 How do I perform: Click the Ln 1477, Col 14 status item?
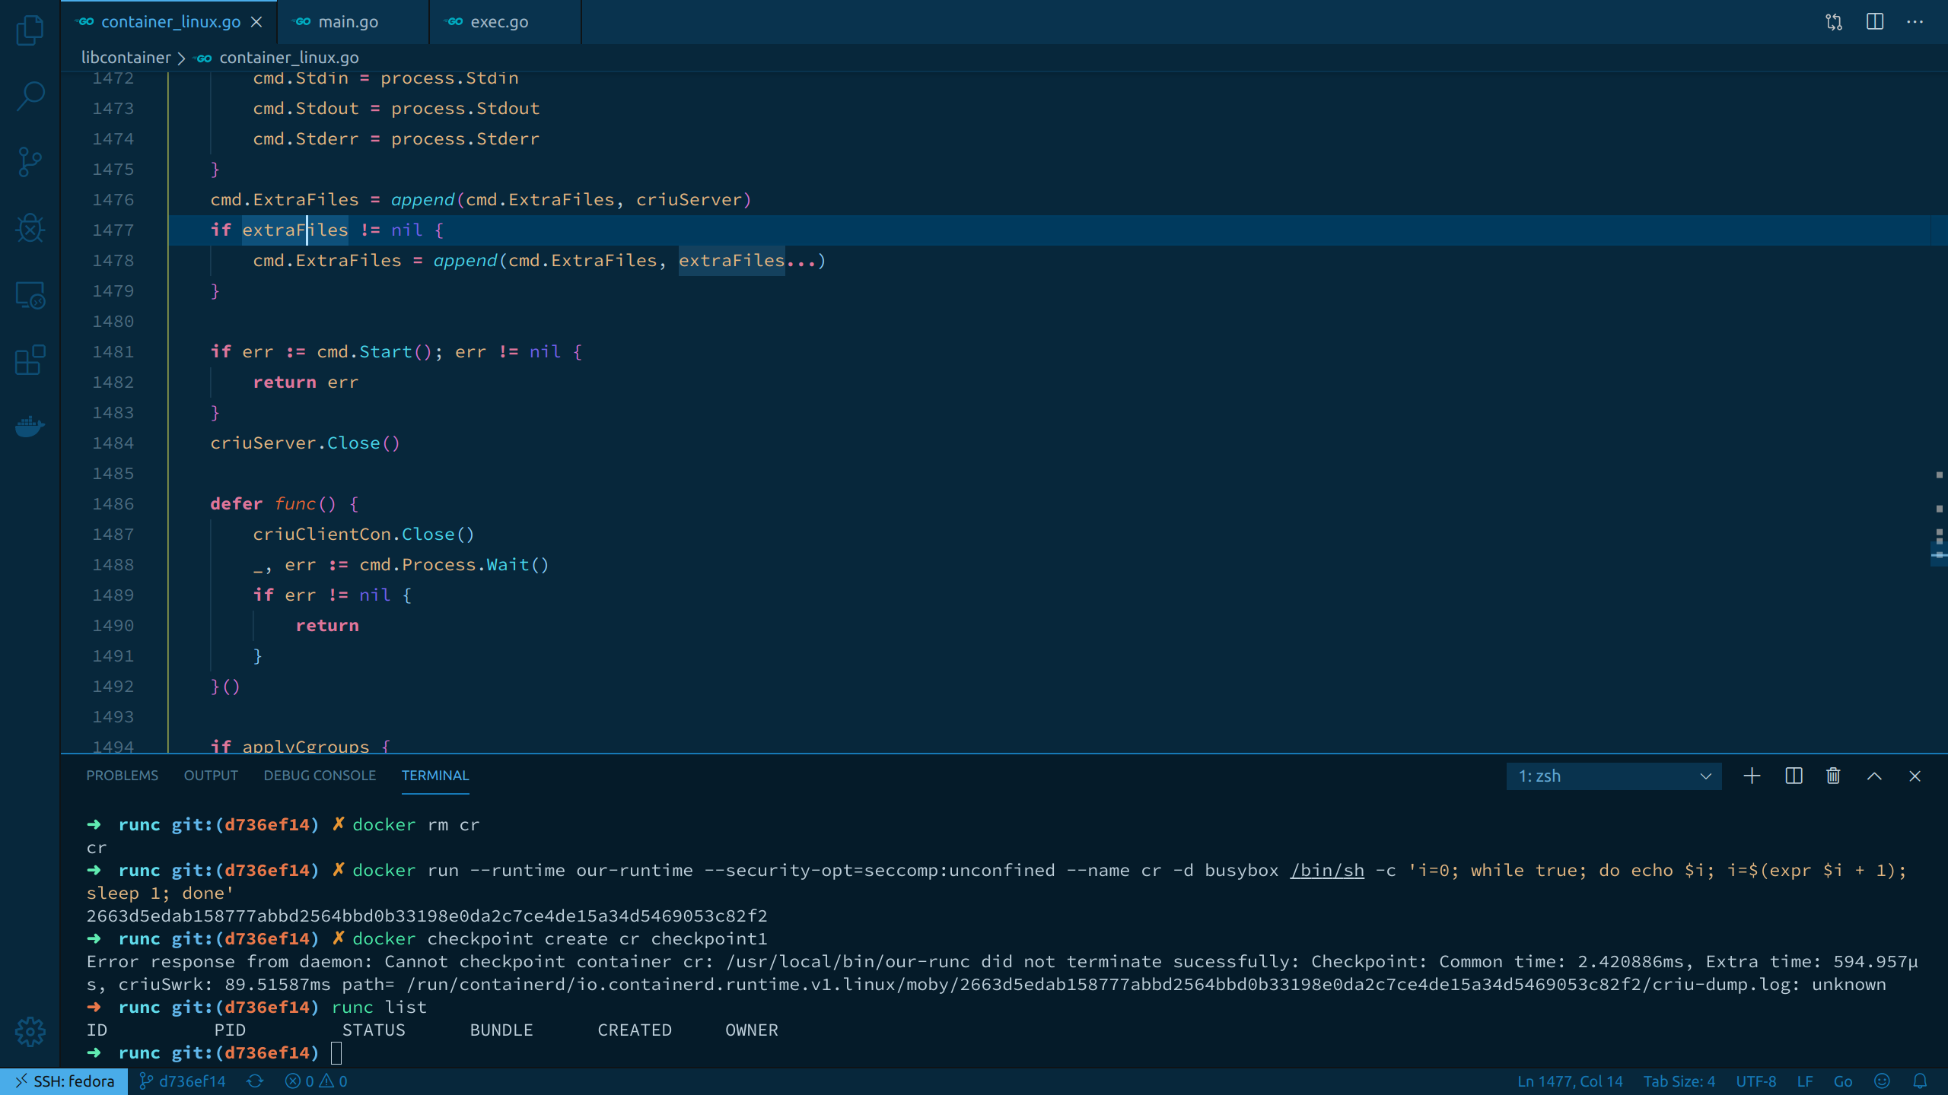(x=1569, y=1081)
